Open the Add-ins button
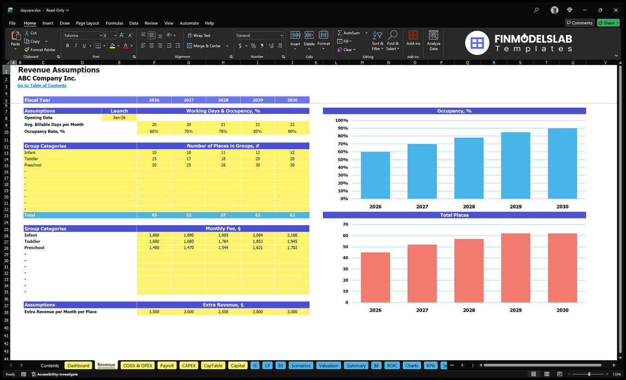Viewport: 626px width, 380px height. (x=413, y=38)
